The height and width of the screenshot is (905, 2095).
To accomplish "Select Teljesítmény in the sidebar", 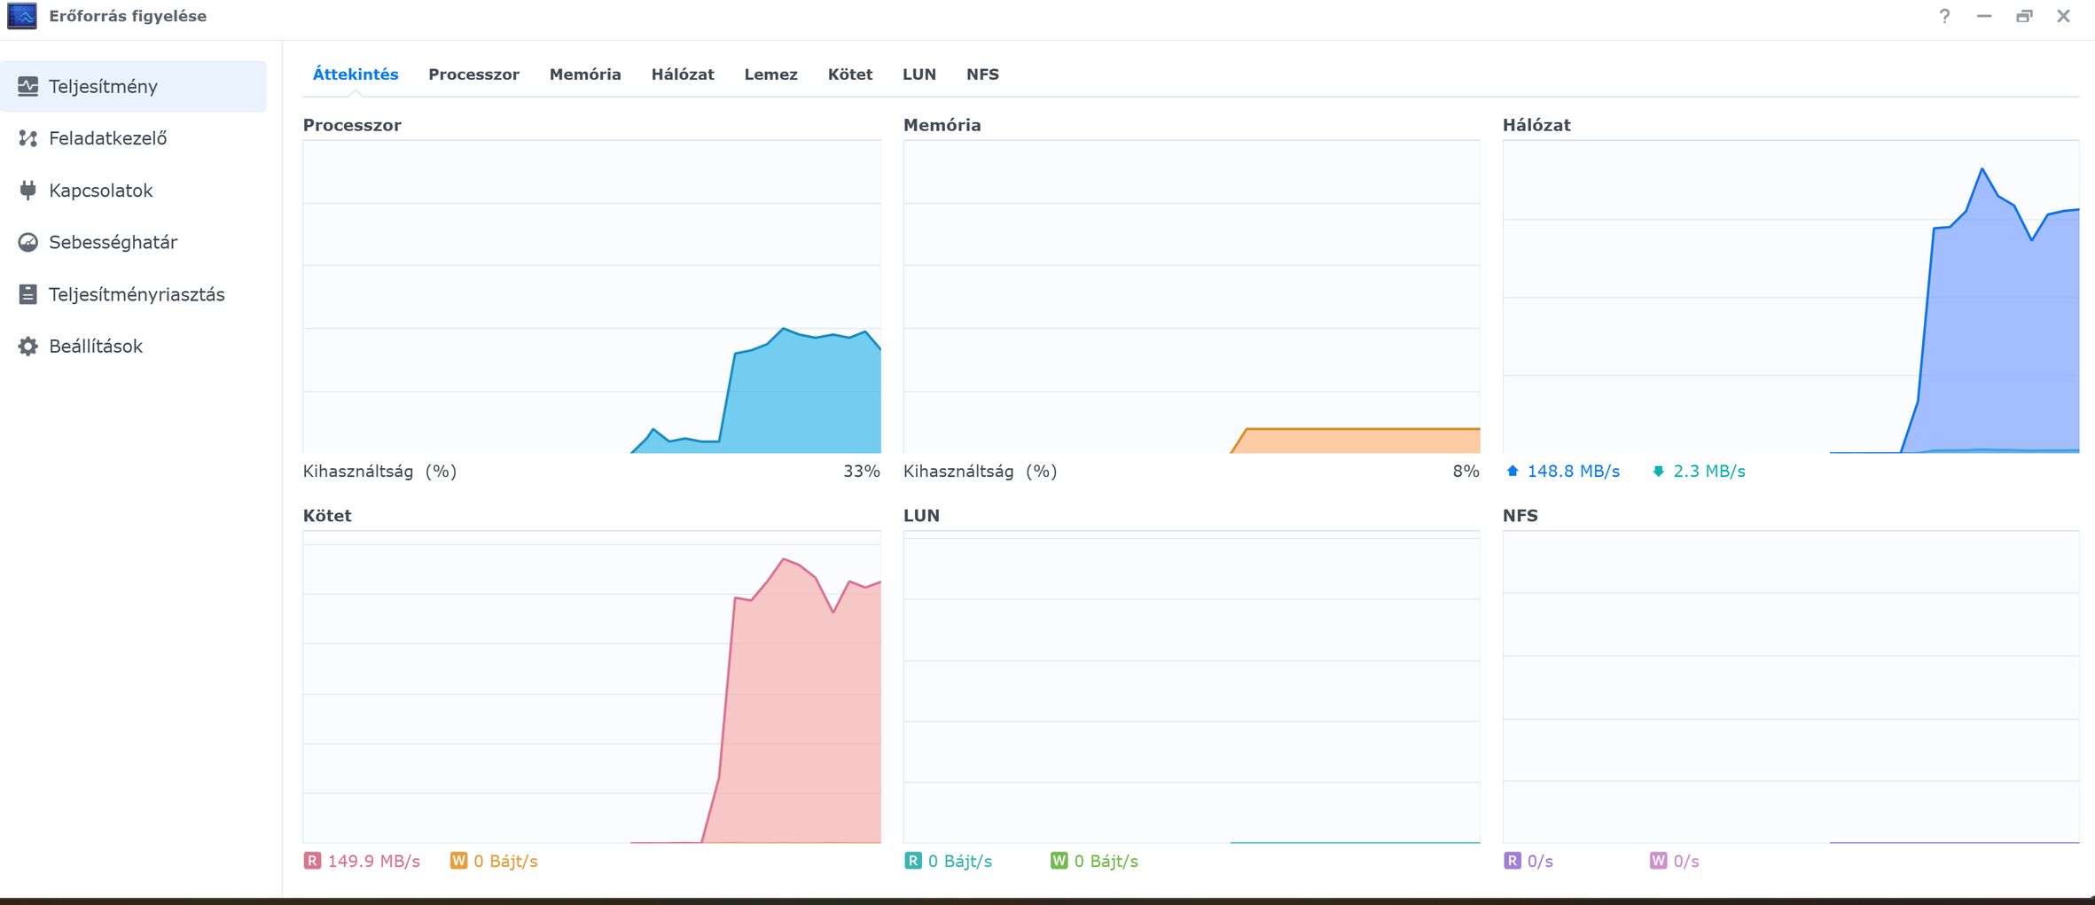I will click(x=133, y=86).
